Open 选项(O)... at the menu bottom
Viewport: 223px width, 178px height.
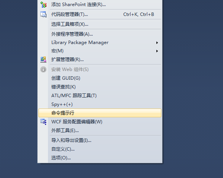tap(100, 158)
